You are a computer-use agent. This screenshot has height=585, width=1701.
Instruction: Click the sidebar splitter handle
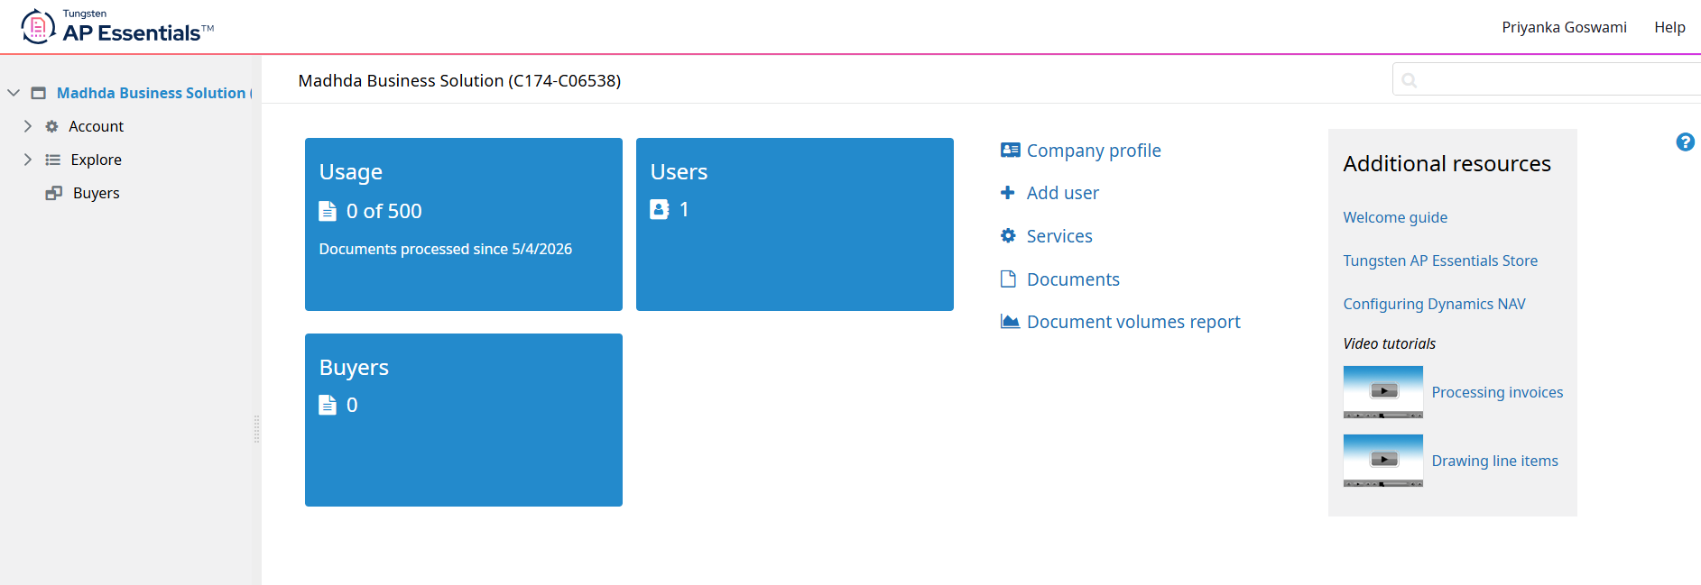pos(257,429)
